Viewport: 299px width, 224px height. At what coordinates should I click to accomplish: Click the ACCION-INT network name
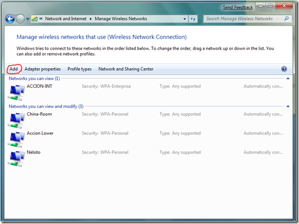(39, 86)
